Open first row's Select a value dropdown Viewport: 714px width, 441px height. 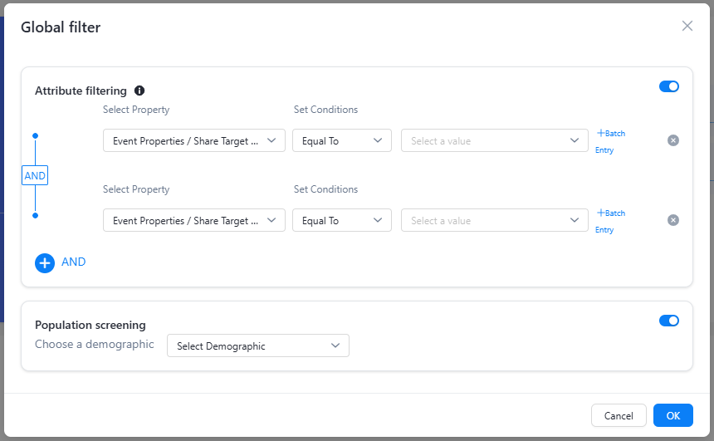point(494,141)
